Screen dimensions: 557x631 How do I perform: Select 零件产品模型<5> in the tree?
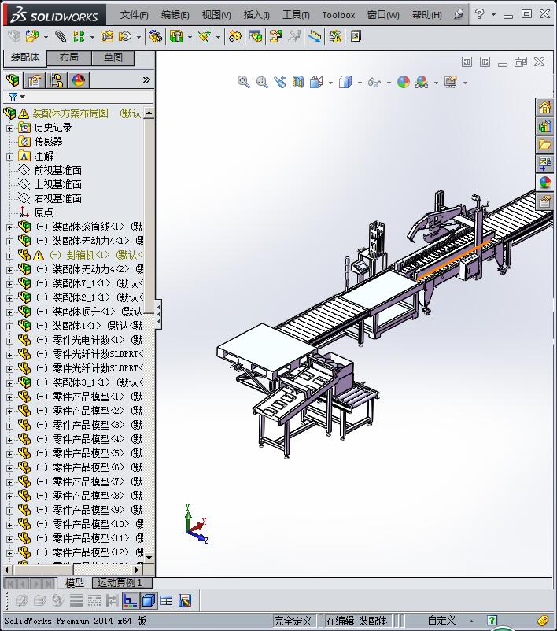[x=89, y=453]
